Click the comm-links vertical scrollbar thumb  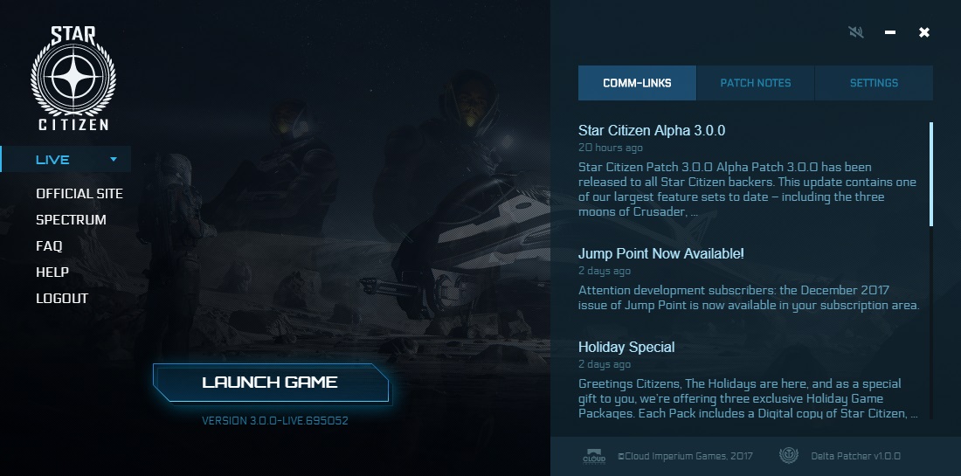coord(931,174)
